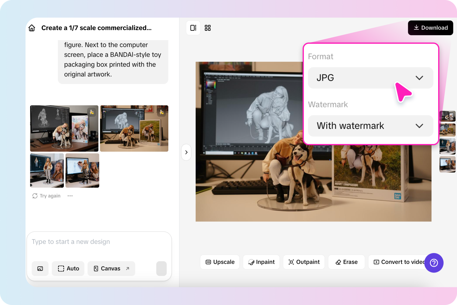This screenshot has height=305, width=457.
Task: Open the JPG format dropdown
Action: 371,78
